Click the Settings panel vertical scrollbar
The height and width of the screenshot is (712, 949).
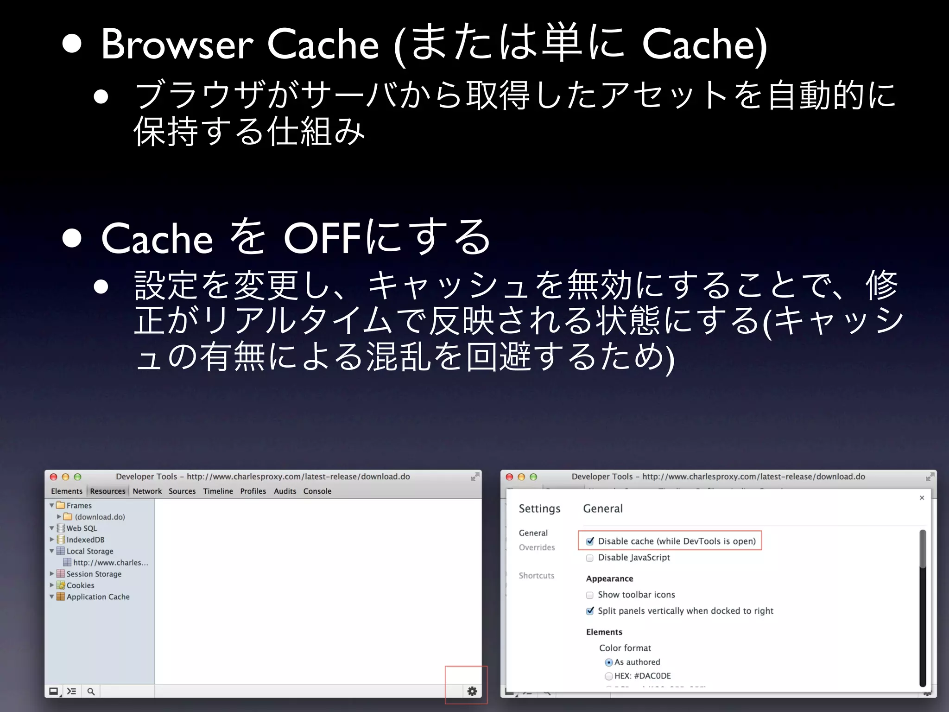click(x=923, y=608)
